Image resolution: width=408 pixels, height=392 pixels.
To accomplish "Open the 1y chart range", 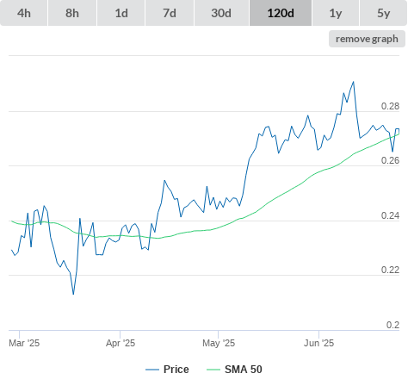I will point(336,13).
